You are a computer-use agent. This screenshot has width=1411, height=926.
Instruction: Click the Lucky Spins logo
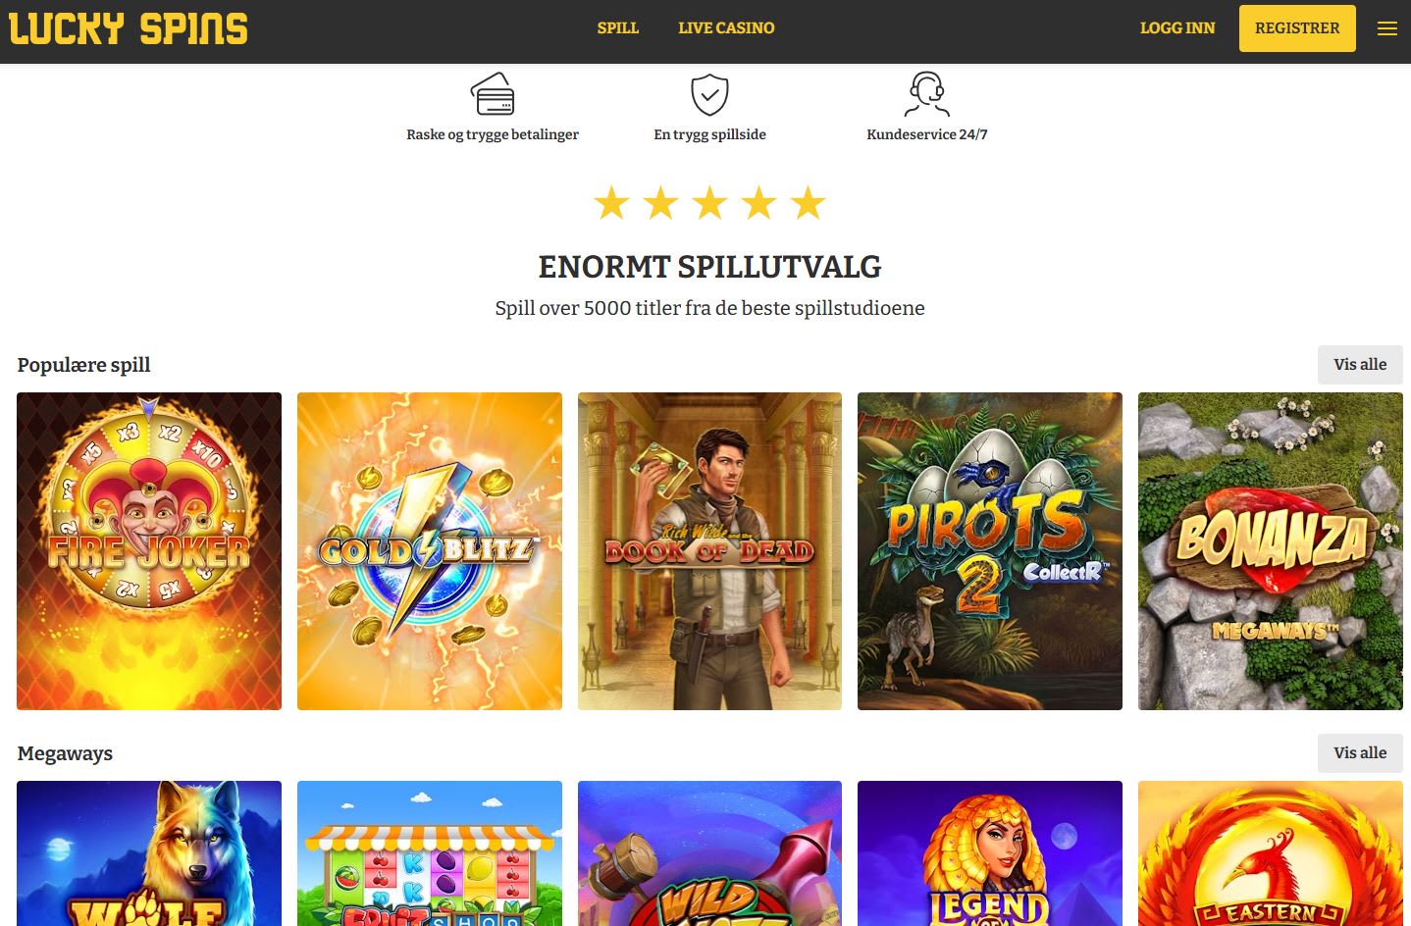129,28
